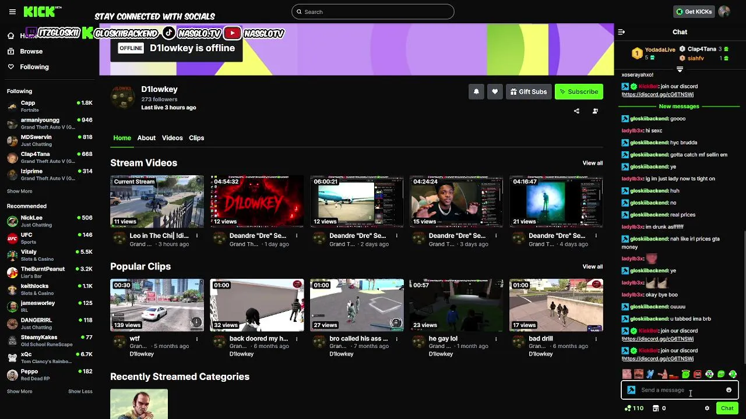
Task: Open the UFC channel avatar in Recommended
Action: click(x=12, y=239)
